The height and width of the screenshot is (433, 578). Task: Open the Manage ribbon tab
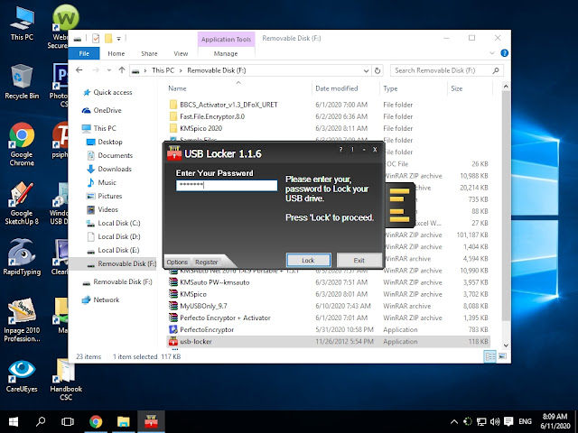(x=226, y=54)
